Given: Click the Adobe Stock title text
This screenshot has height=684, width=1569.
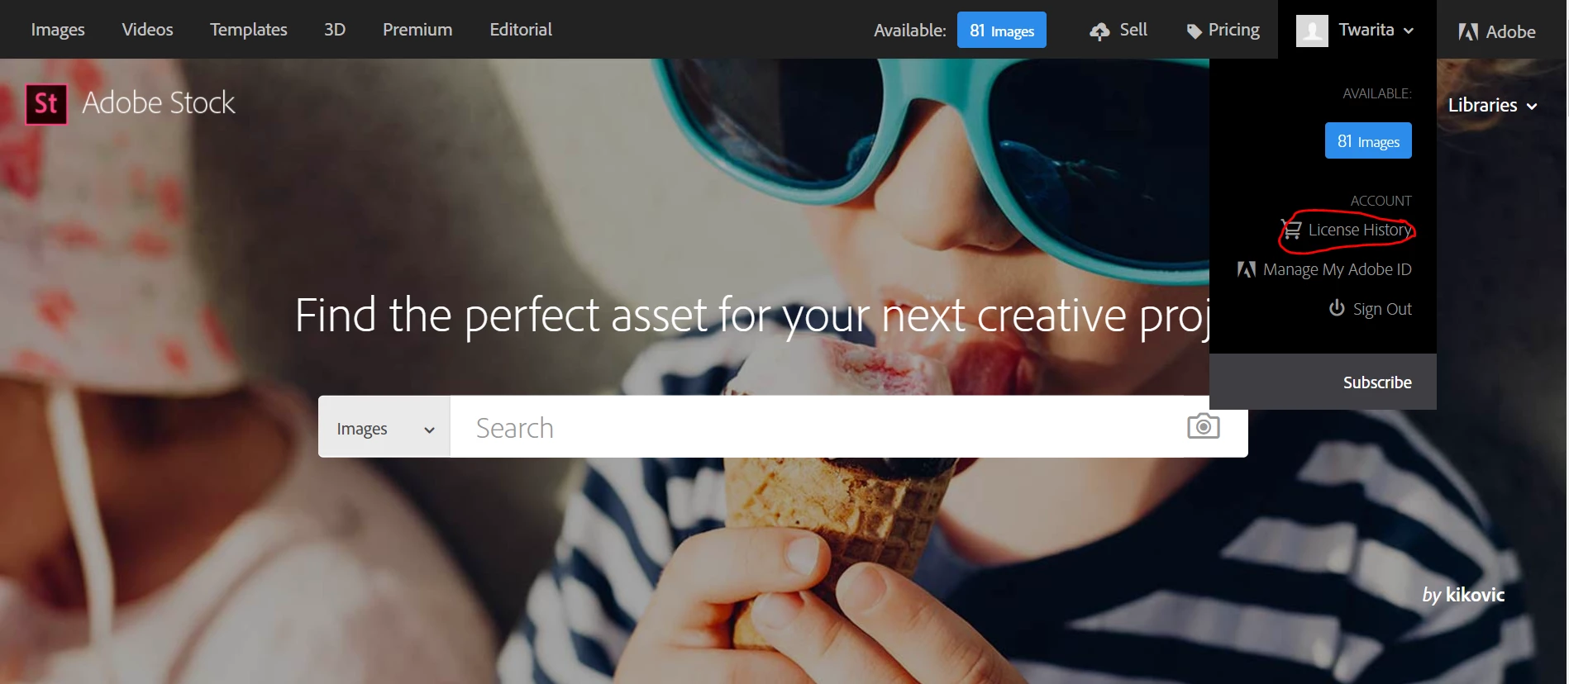Looking at the screenshot, I should pos(159,103).
